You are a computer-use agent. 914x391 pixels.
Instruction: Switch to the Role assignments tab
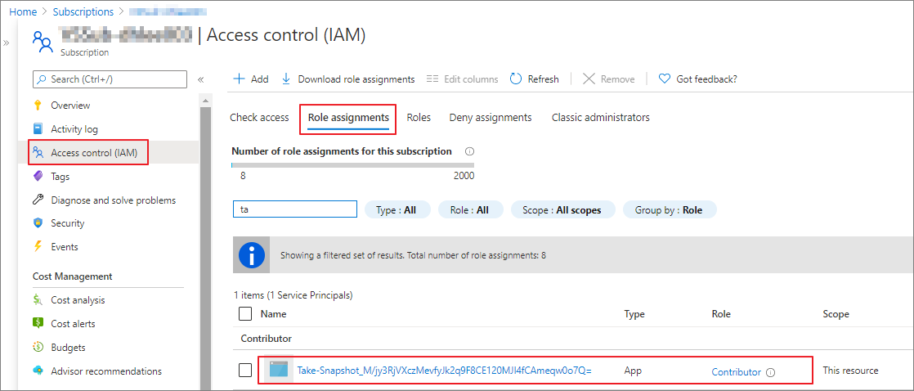click(348, 117)
